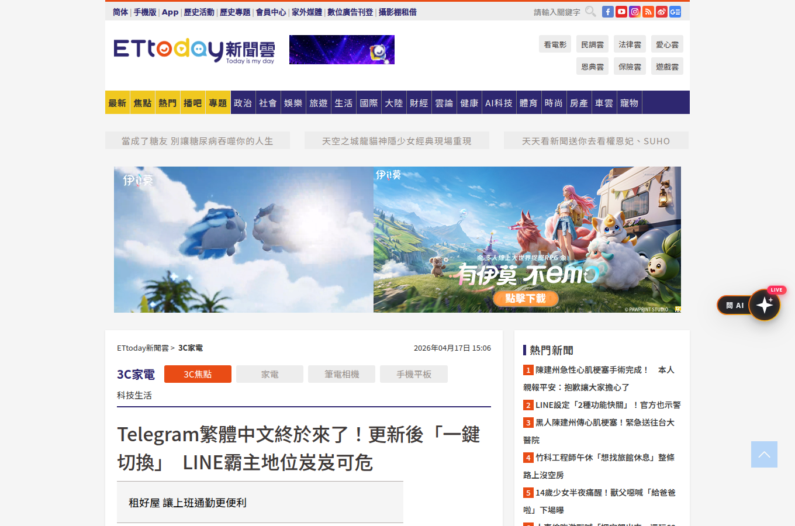795x526 pixels.
Task: Click 當成了糖友 別讓糖尿病吞噬你的人生 promo
Action: 198,141
